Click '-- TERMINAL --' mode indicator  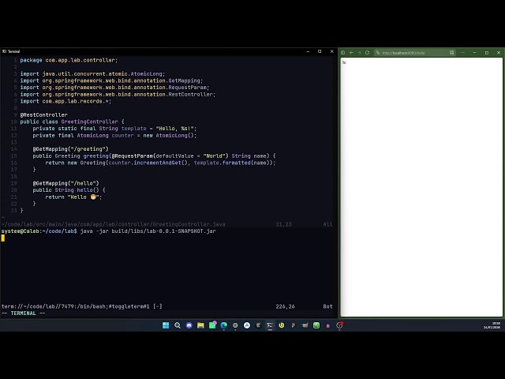(23, 313)
